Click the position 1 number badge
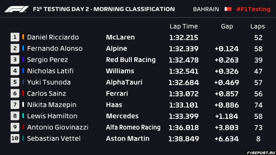The height and width of the screenshot is (155, 276). point(15,37)
